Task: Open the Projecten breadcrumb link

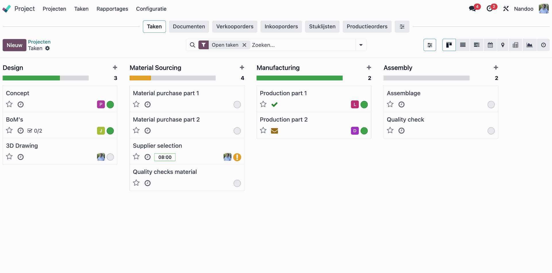Action: click(x=39, y=41)
